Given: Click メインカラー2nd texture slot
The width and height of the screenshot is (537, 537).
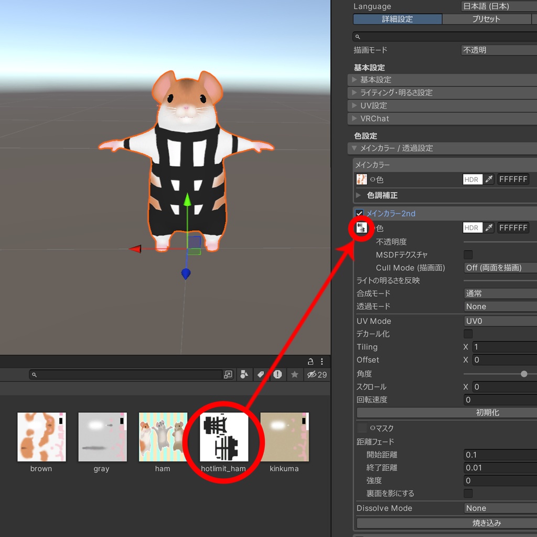Looking at the screenshot, I should pos(361,228).
